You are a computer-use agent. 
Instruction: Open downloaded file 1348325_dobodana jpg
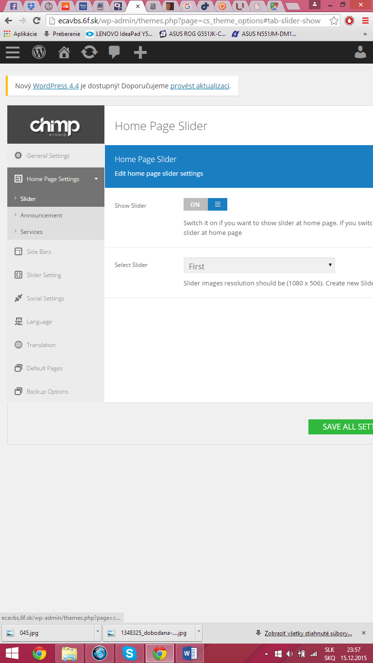pos(149,633)
